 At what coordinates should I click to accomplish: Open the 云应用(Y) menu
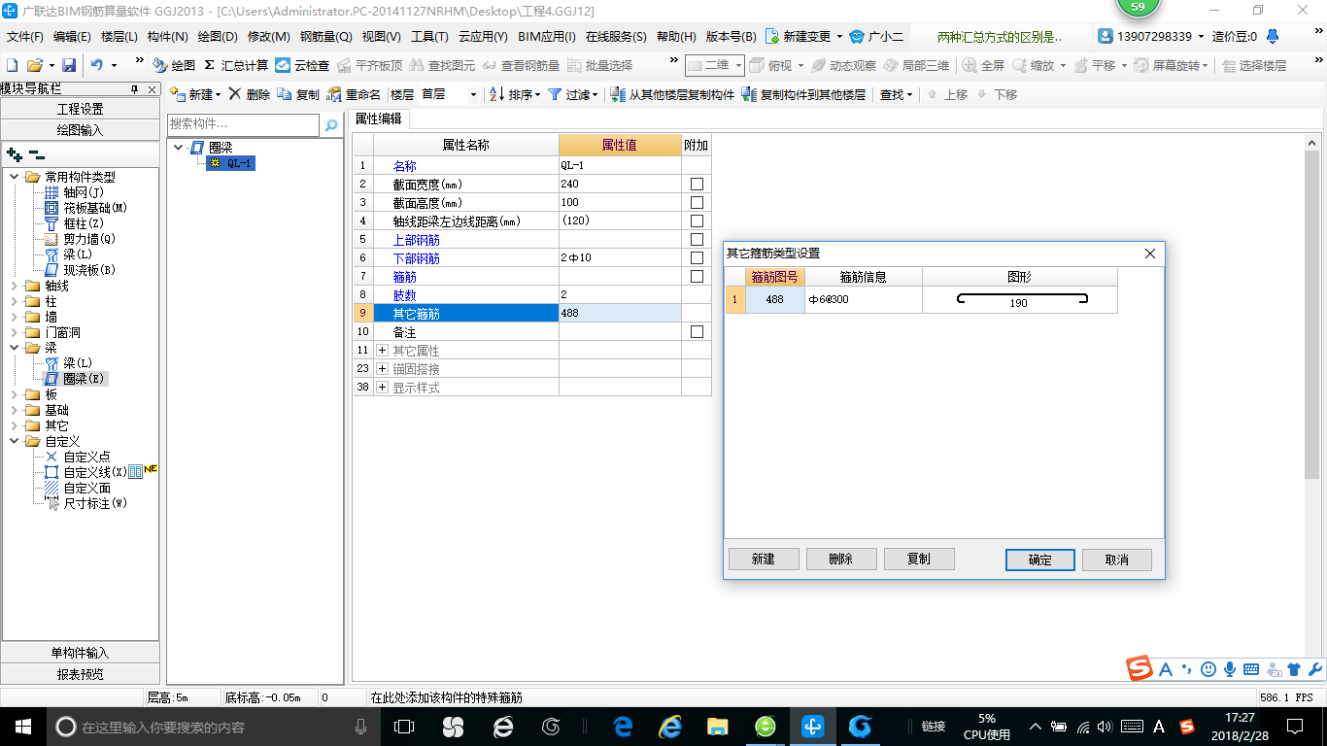pyautogui.click(x=483, y=36)
